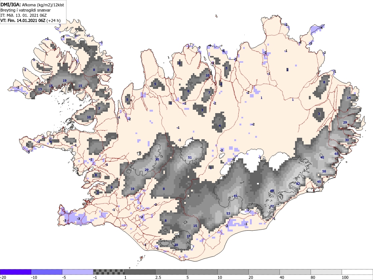373x280 pixels.
Task: Click the near-white legend swatch for 80 to 100
Action: pos(326,272)
